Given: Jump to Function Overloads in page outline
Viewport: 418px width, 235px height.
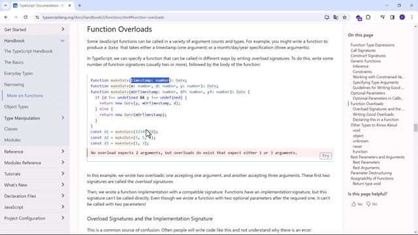Looking at the screenshot, I should 366,104.
